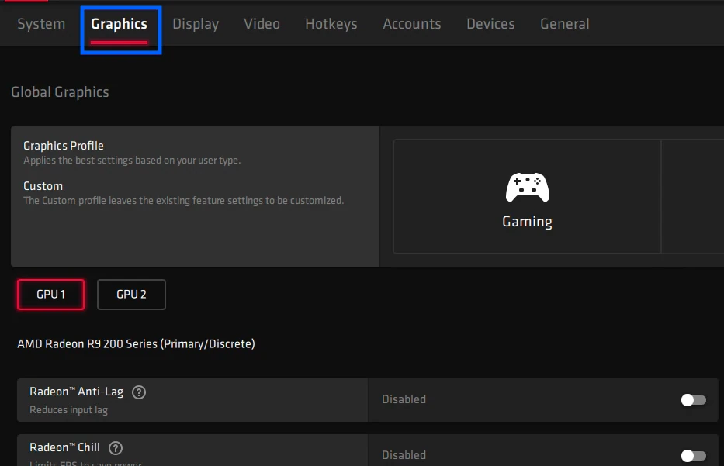The width and height of the screenshot is (724, 466).
Task: Open the Display tab
Action: point(195,24)
